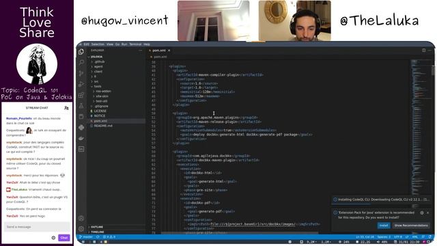Click Spaces: 2 indentation status item
The height and width of the screenshot is (246, 437).
coord(384,237)
